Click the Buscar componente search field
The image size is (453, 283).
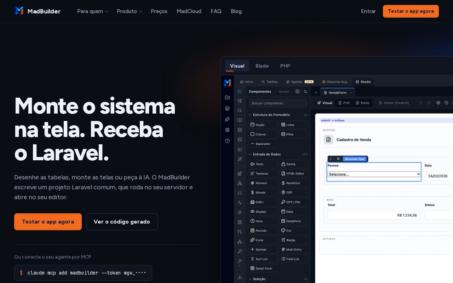(x=278, y=103)
